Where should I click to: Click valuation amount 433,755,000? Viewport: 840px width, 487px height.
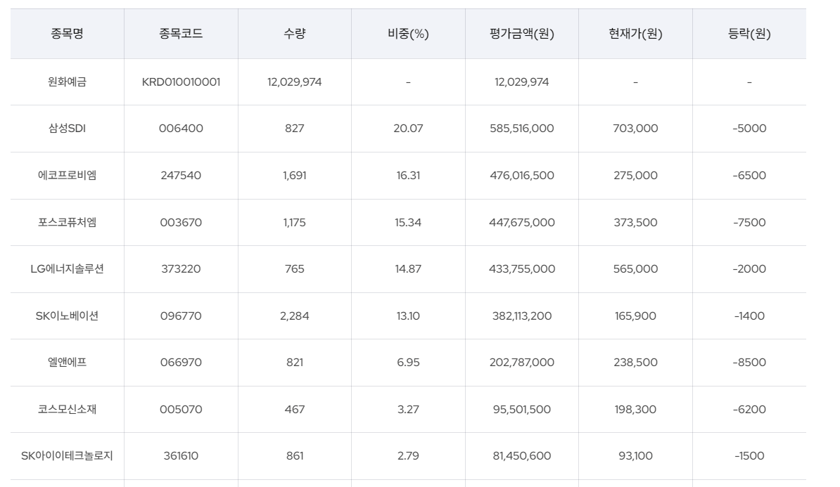[522, 268]
